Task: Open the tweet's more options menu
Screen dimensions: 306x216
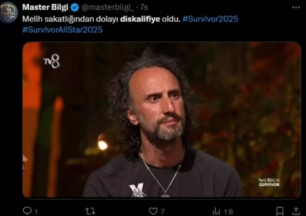Action: (296, 7)
